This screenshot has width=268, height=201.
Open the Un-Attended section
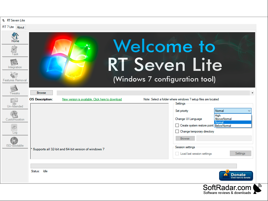tap(15, 103)
